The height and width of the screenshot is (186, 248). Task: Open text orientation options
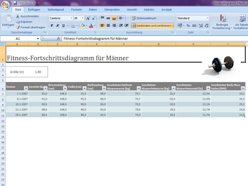click(x=122, y=18)
